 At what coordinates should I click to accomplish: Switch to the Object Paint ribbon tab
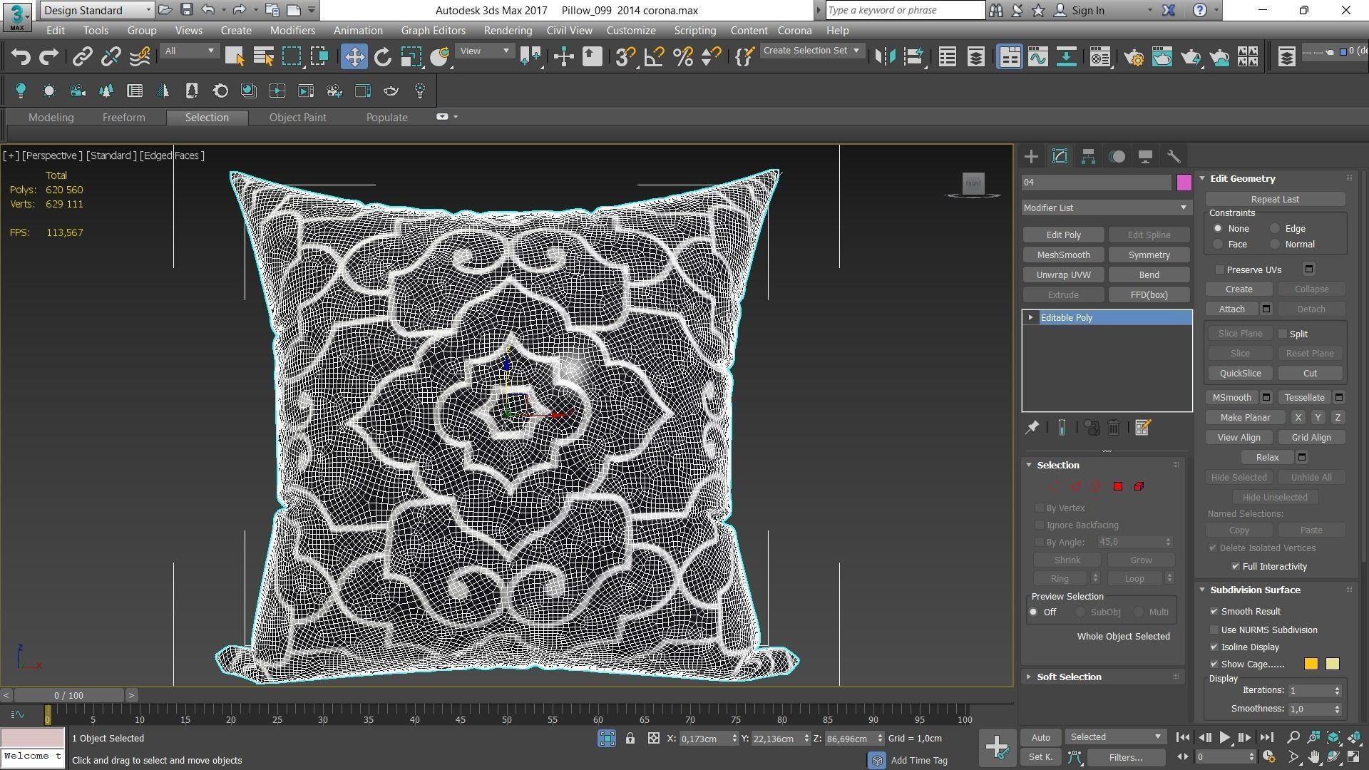coord(297,118)
